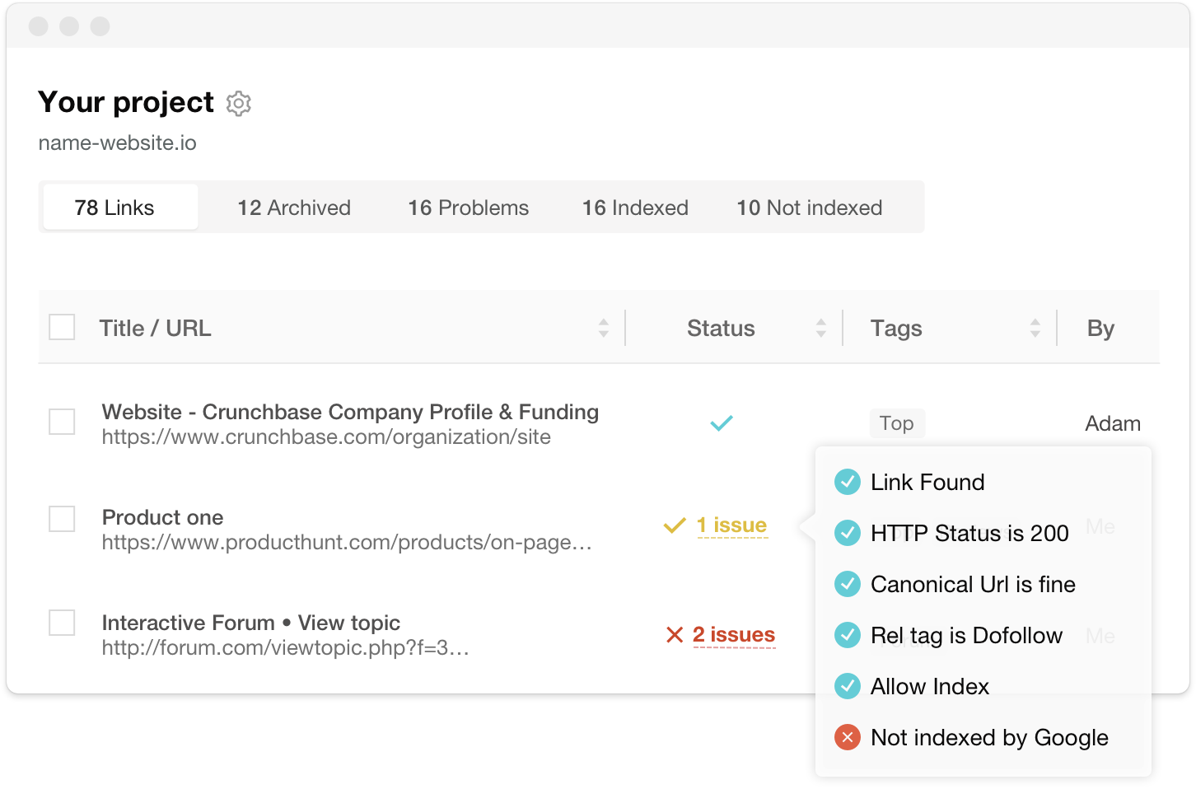Sort by Status column arrows

pyautogui.click(x=820, y=328)
